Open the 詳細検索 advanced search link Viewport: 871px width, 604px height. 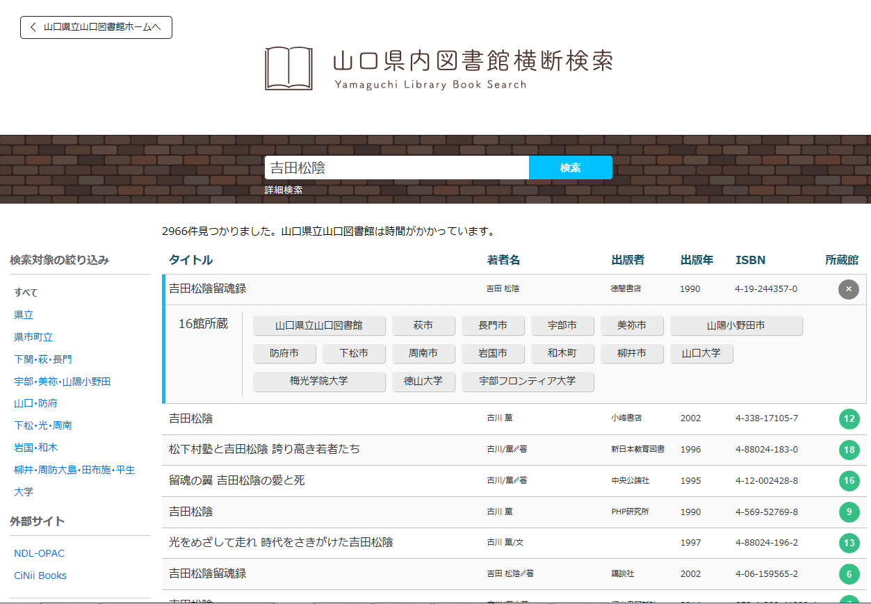coord(284,190)
